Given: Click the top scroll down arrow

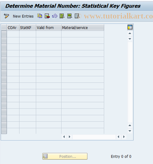Looking at the screenshot, I should point(130,39).
